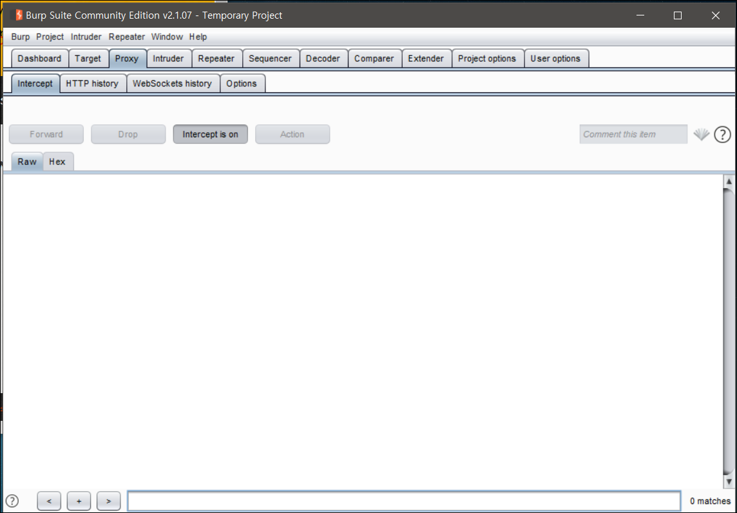Click the message editor scrollbar down arrow
Screen dimensions: 737x513
tap(729, 481)
